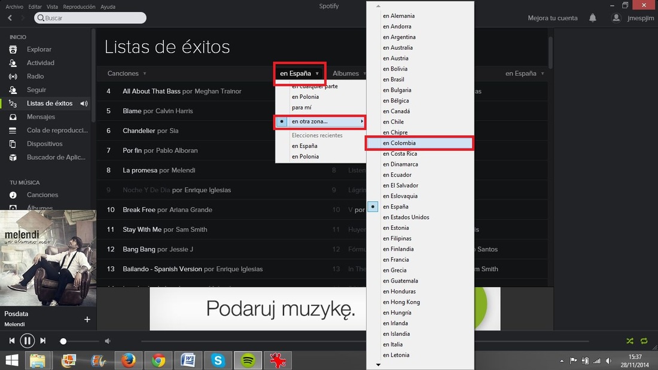The image size is (658, 370).
Task: Open the Vista menu
Action: pyautogui.click(x=52, y=7)
